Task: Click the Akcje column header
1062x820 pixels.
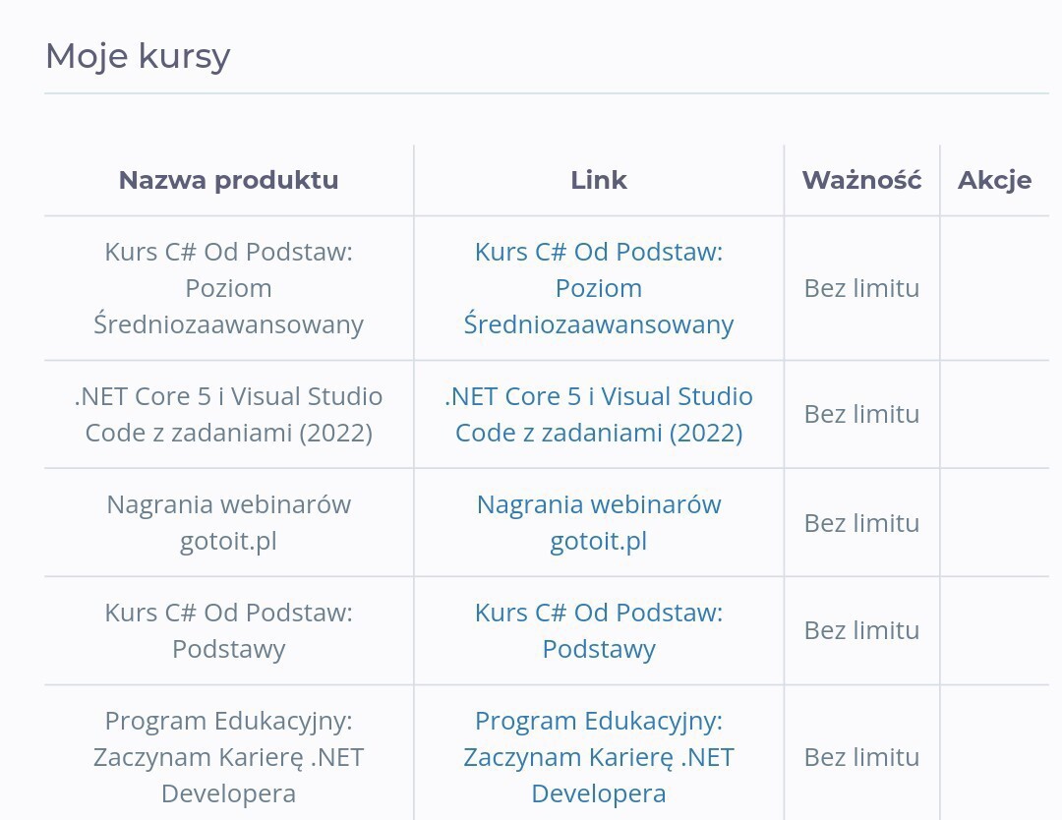Action: (994, 180)
